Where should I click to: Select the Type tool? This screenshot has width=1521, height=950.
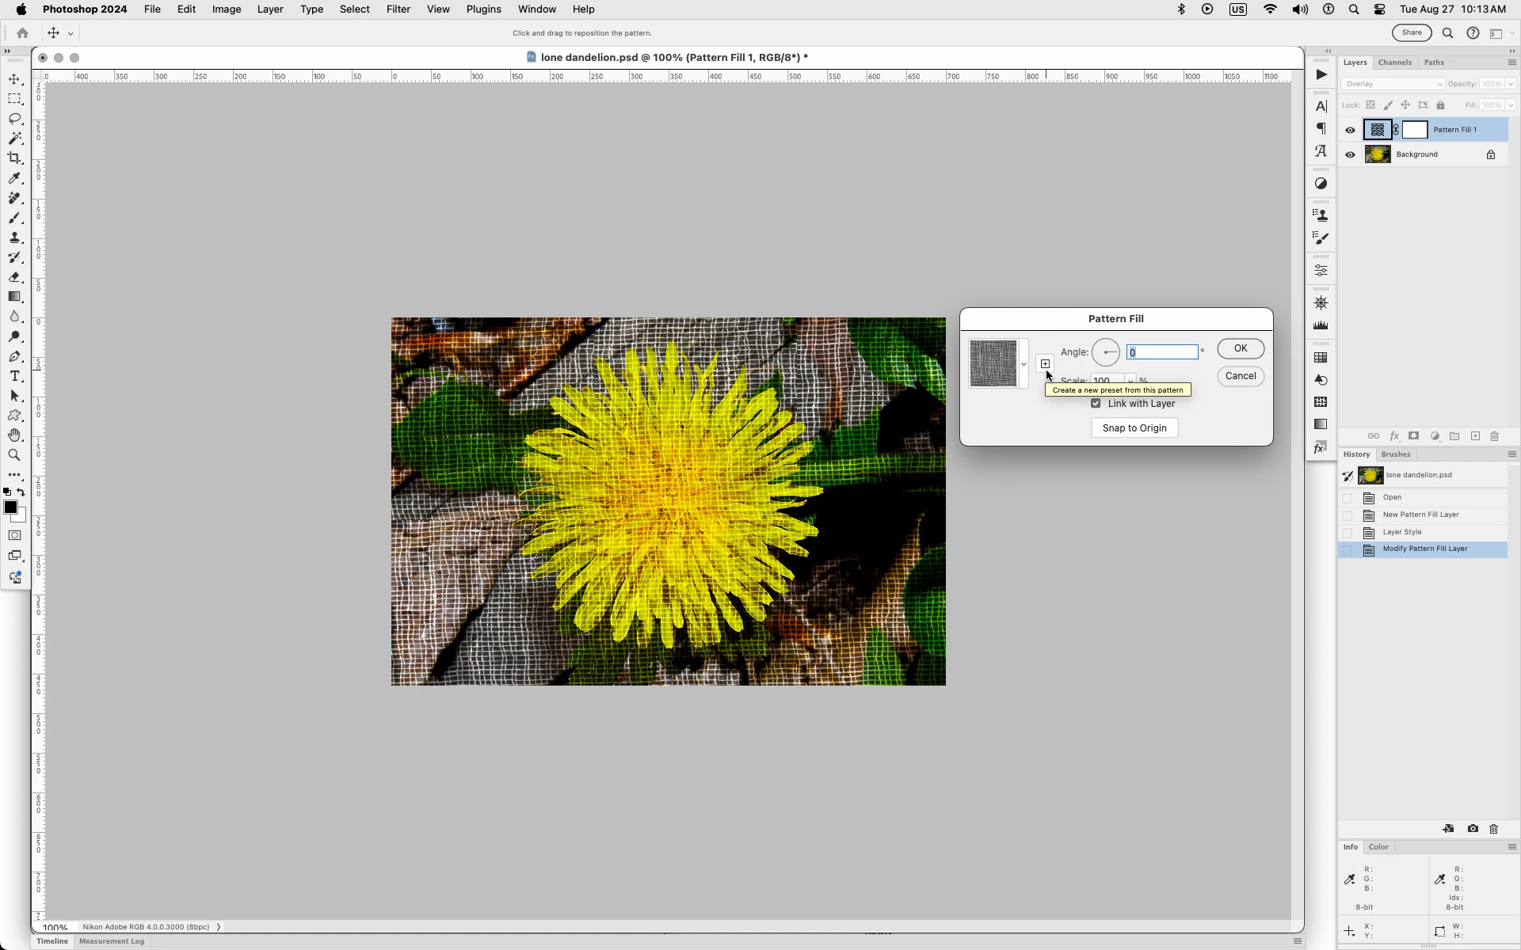(14, 376)
